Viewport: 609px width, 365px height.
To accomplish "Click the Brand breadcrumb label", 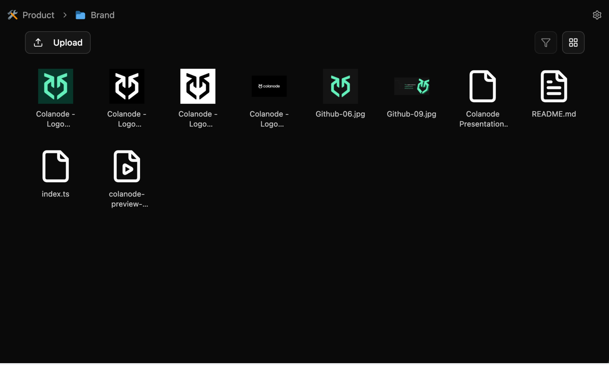I will [x=102, y=15].
